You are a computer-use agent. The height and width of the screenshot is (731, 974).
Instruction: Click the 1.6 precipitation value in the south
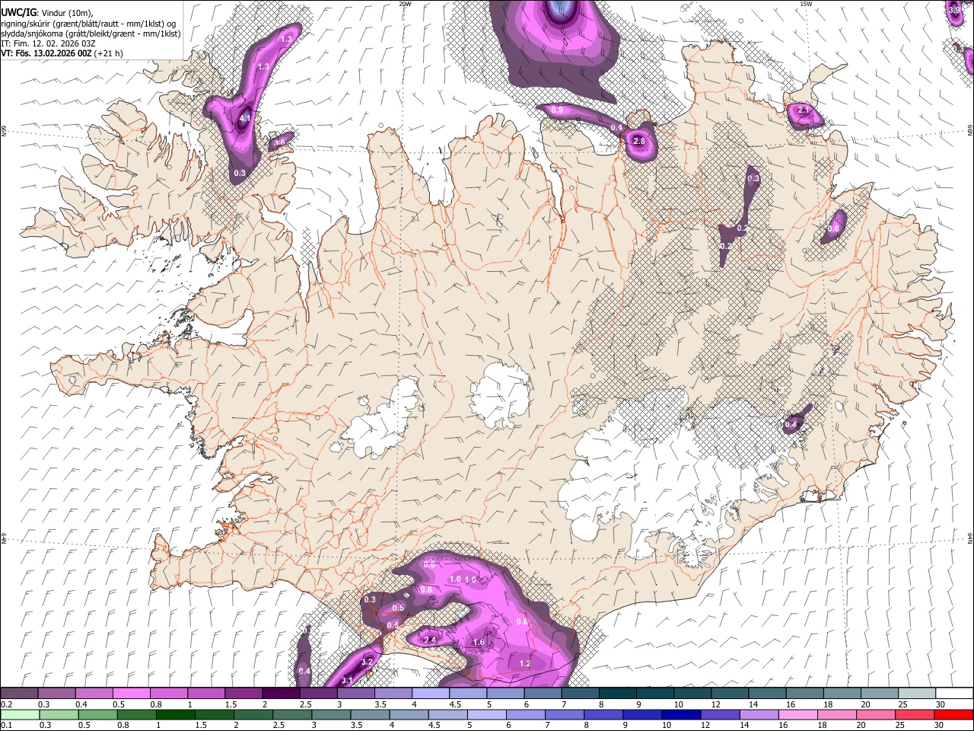pos(479,643)
